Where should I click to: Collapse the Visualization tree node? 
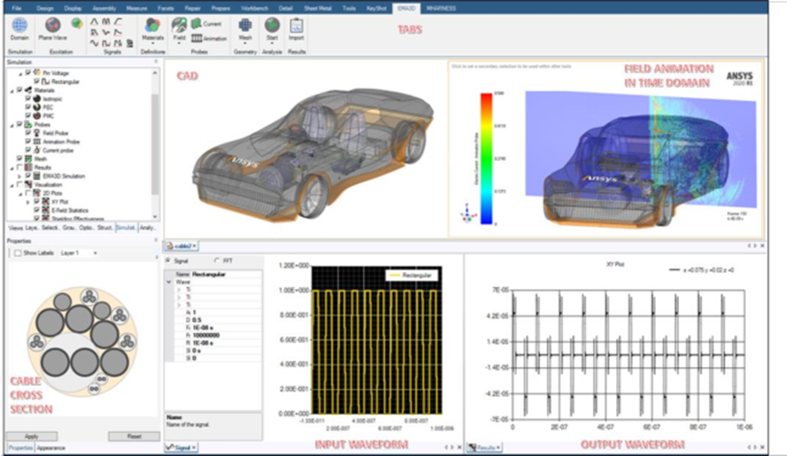pos(12,185)
